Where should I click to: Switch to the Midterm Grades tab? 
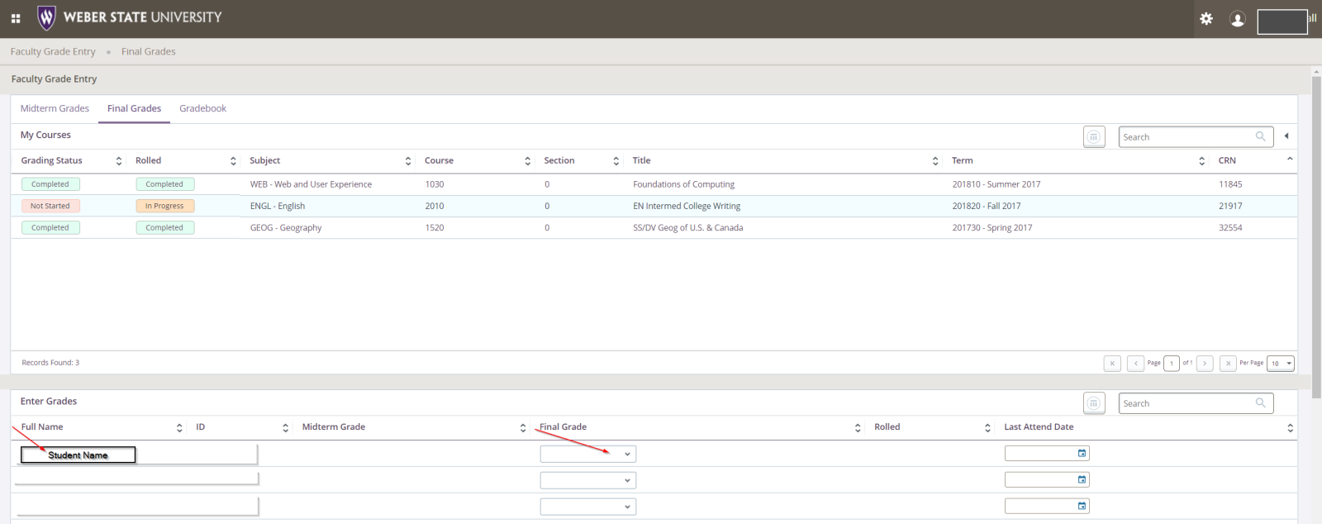55,108
